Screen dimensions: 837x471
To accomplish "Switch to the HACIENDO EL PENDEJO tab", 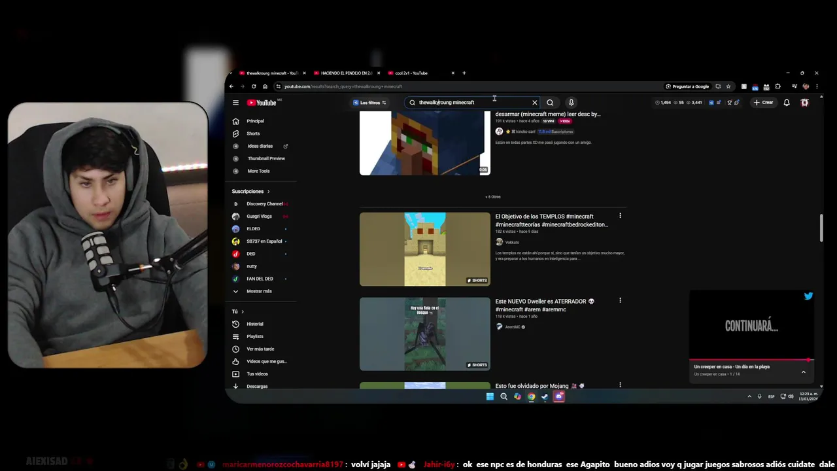I will [345, 73].
